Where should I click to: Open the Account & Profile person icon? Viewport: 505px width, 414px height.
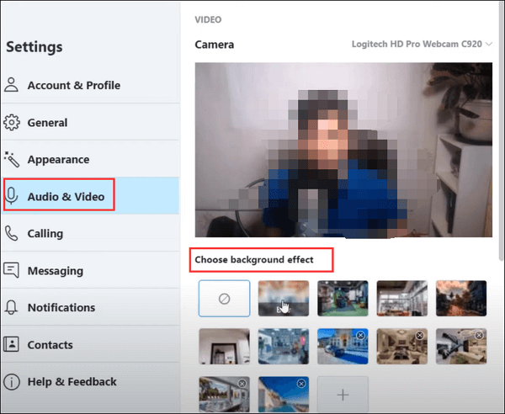[x=11, y=85]
